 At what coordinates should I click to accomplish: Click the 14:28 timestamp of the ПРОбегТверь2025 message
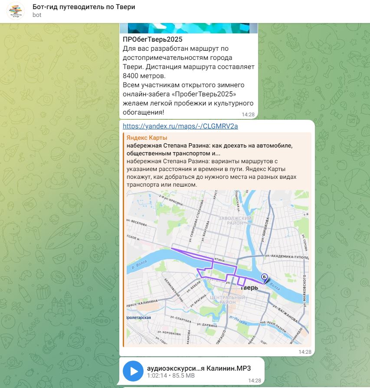248,115
